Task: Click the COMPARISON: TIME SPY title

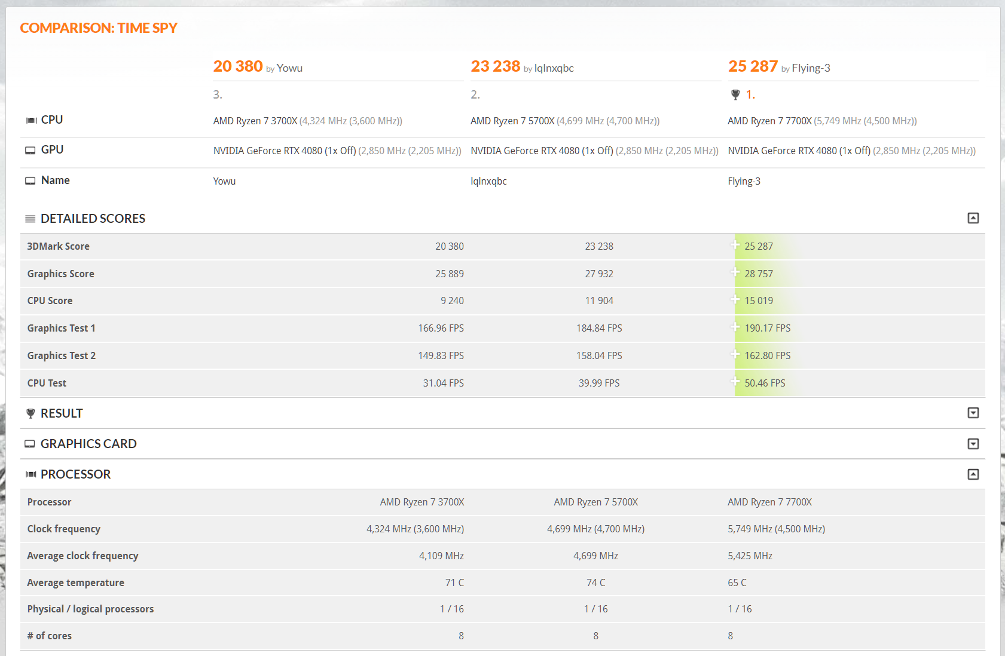Action: pyautogui.click(x=99, y=28)
